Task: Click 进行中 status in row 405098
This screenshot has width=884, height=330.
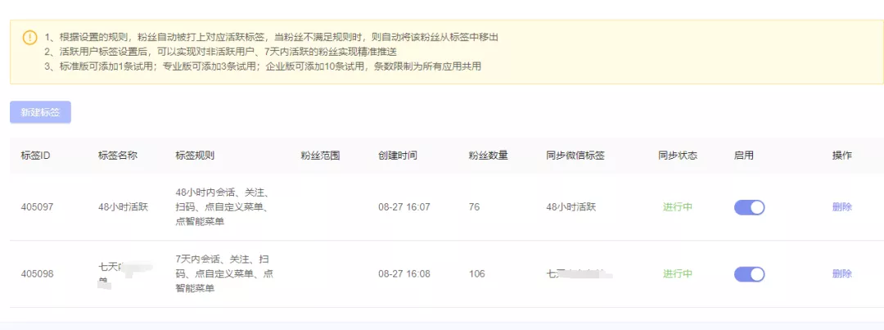Action: (678, 274)
